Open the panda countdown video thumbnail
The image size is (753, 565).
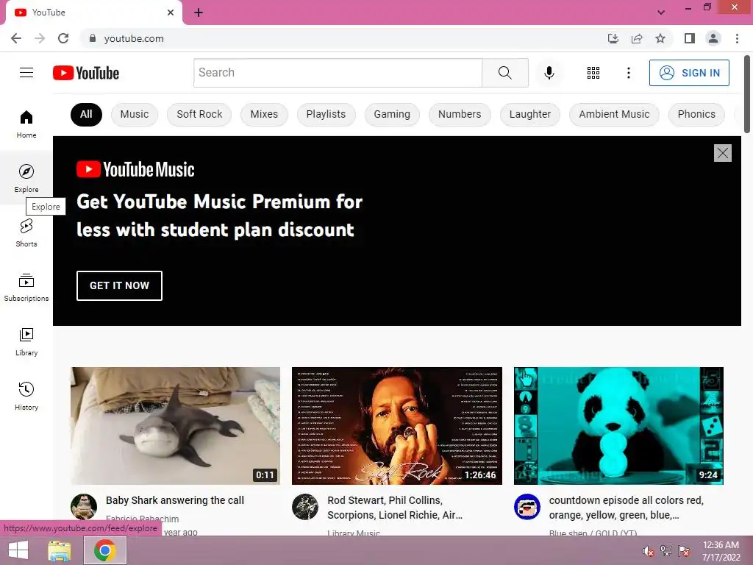[x=618, y=426]
